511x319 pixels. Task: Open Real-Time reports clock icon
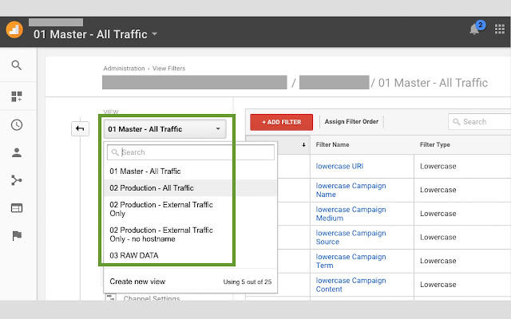pos(17,124)
